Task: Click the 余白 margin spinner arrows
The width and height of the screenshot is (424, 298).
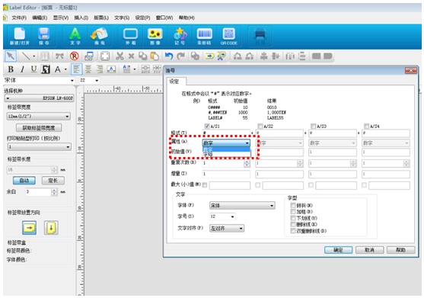Action: [x=54, y=192]
